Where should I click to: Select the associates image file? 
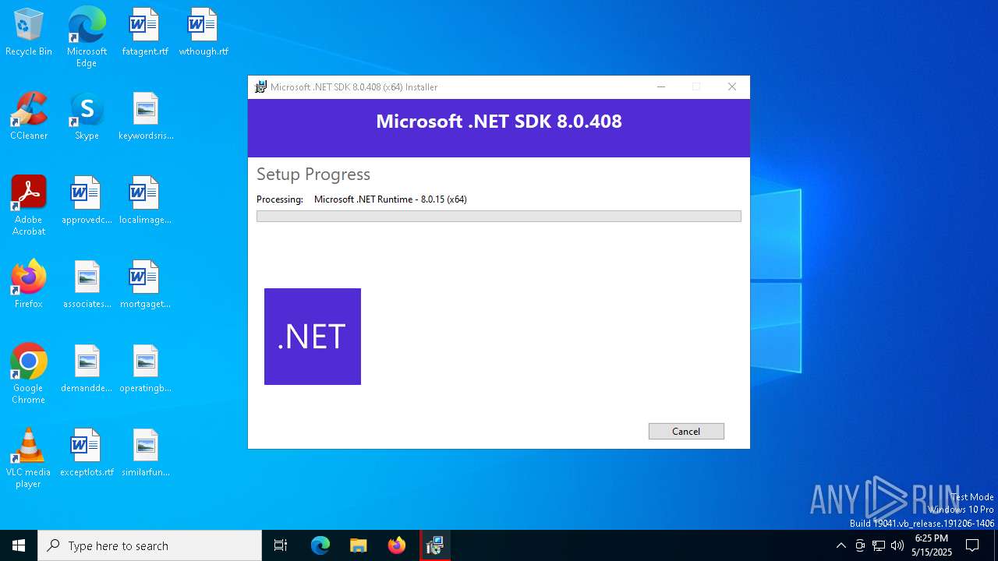(87, 285)
